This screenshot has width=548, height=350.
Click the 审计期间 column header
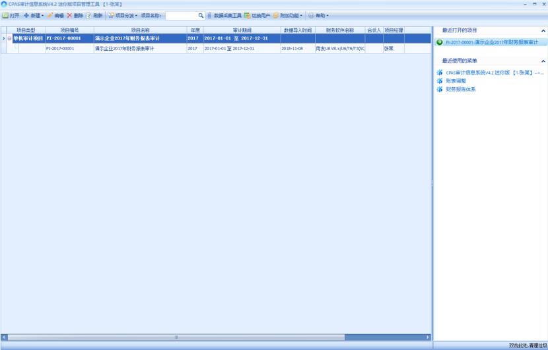pyautogui.click(x=242, y=30)
